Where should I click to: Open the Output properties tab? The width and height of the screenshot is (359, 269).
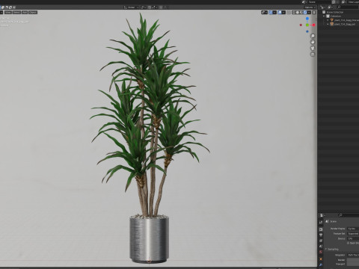(x=321, y=235)
